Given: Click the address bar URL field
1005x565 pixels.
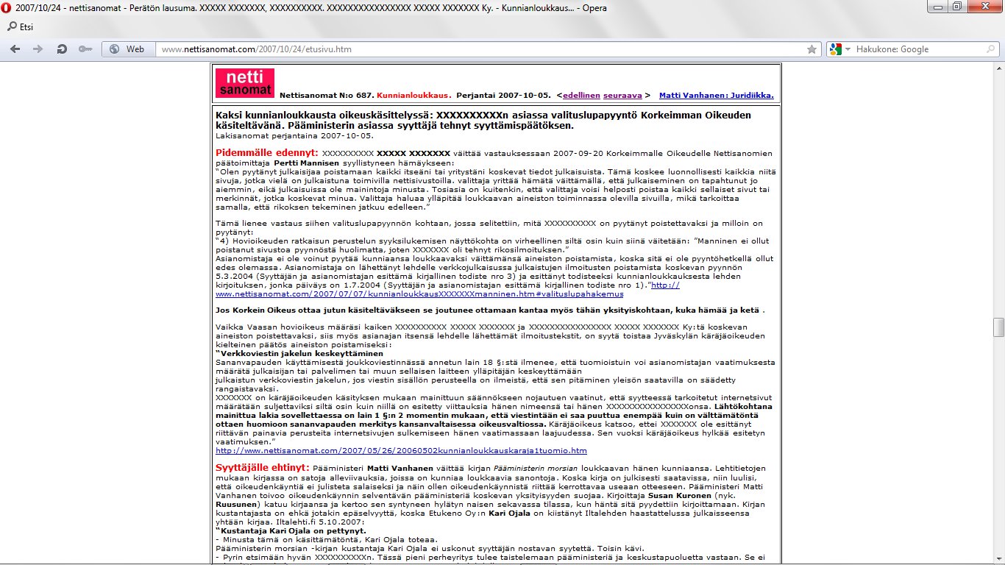Looking at the screenshot, I should [478, 49].
